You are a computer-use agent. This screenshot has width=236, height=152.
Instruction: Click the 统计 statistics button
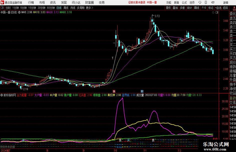189,8
